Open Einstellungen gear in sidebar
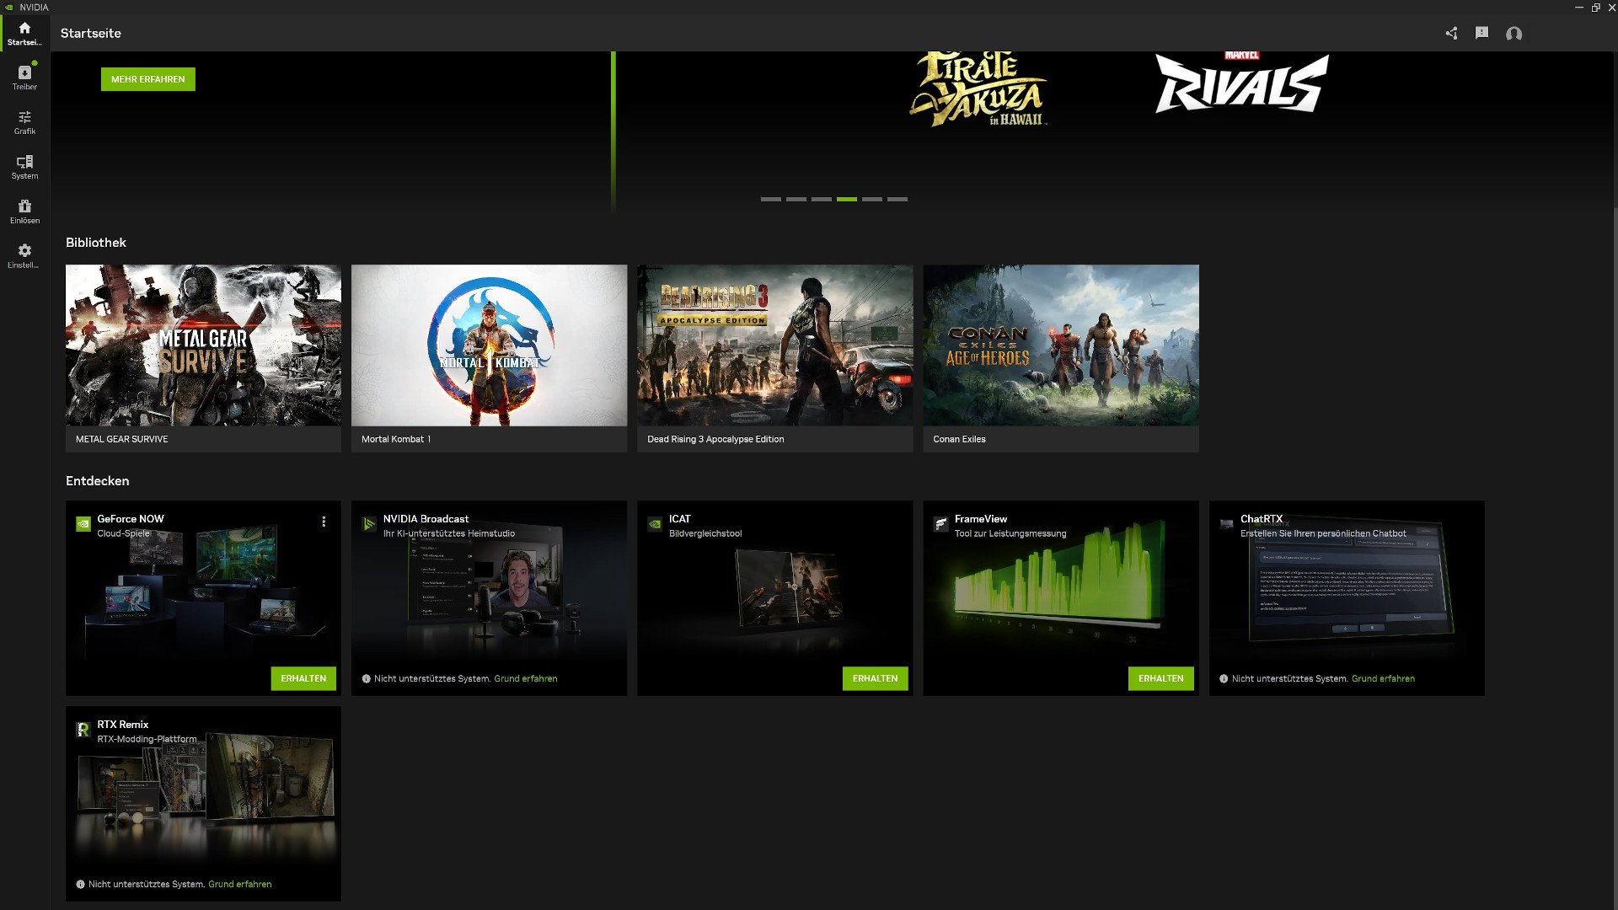 click(x=24, y=255)
